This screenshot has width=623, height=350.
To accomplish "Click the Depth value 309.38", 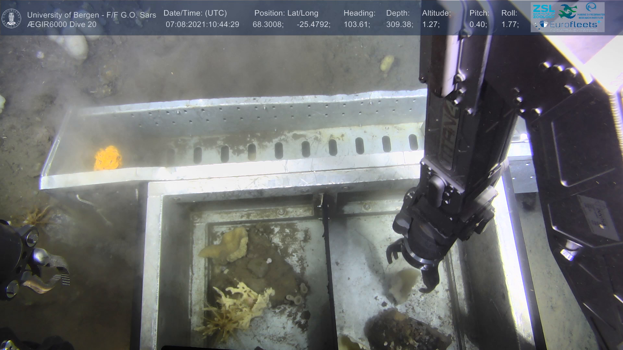I will point(399,25).
